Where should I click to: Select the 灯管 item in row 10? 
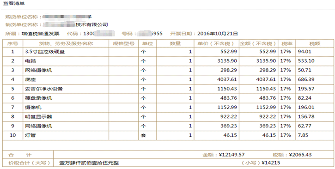[30, 135]
